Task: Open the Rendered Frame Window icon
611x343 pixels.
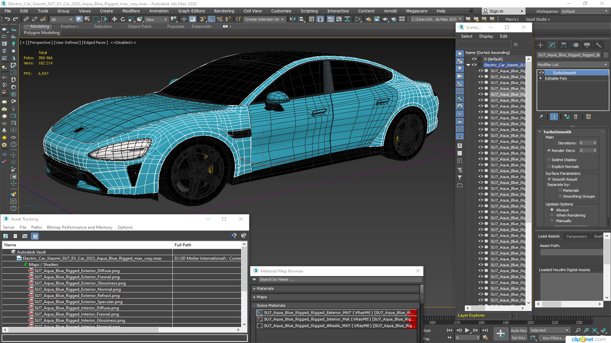Action: point(377,19)
